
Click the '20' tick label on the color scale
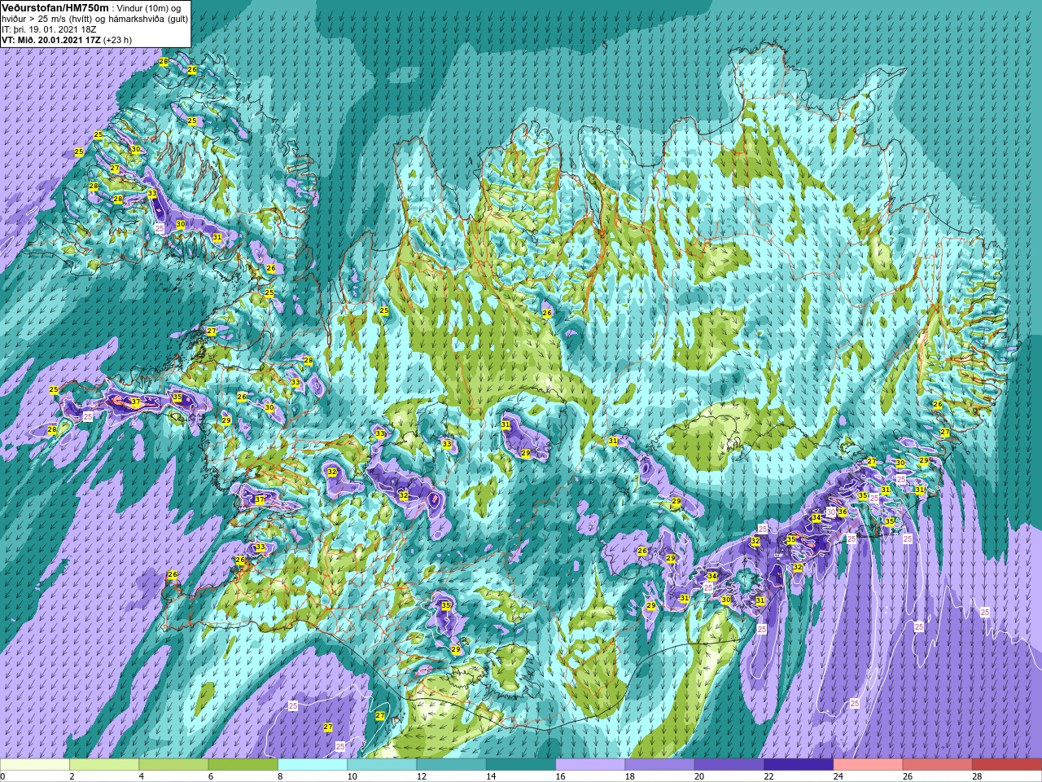tap(698, 776)
